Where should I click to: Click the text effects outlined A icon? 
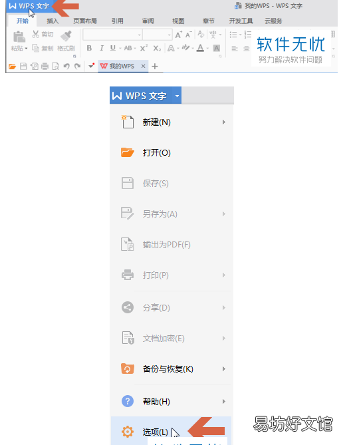click(x=171, y=49)
